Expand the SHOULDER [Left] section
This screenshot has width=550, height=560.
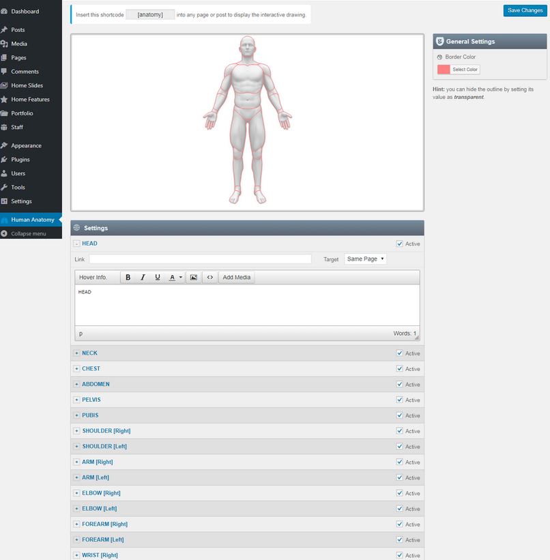76,446
